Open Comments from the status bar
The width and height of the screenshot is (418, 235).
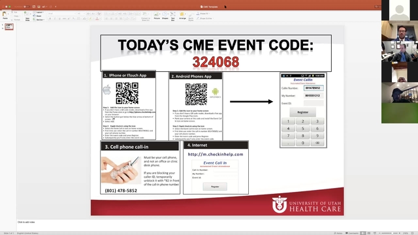(352, 233)
